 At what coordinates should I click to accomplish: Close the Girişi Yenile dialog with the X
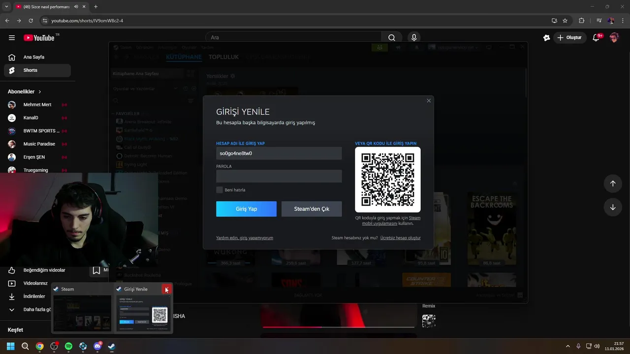click(x=429, y=101)
